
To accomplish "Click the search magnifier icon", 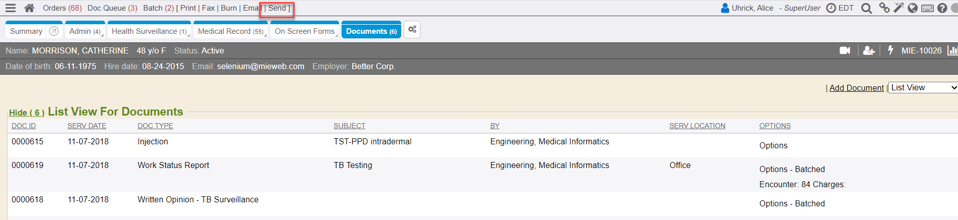I will click(x=866, y=8).
